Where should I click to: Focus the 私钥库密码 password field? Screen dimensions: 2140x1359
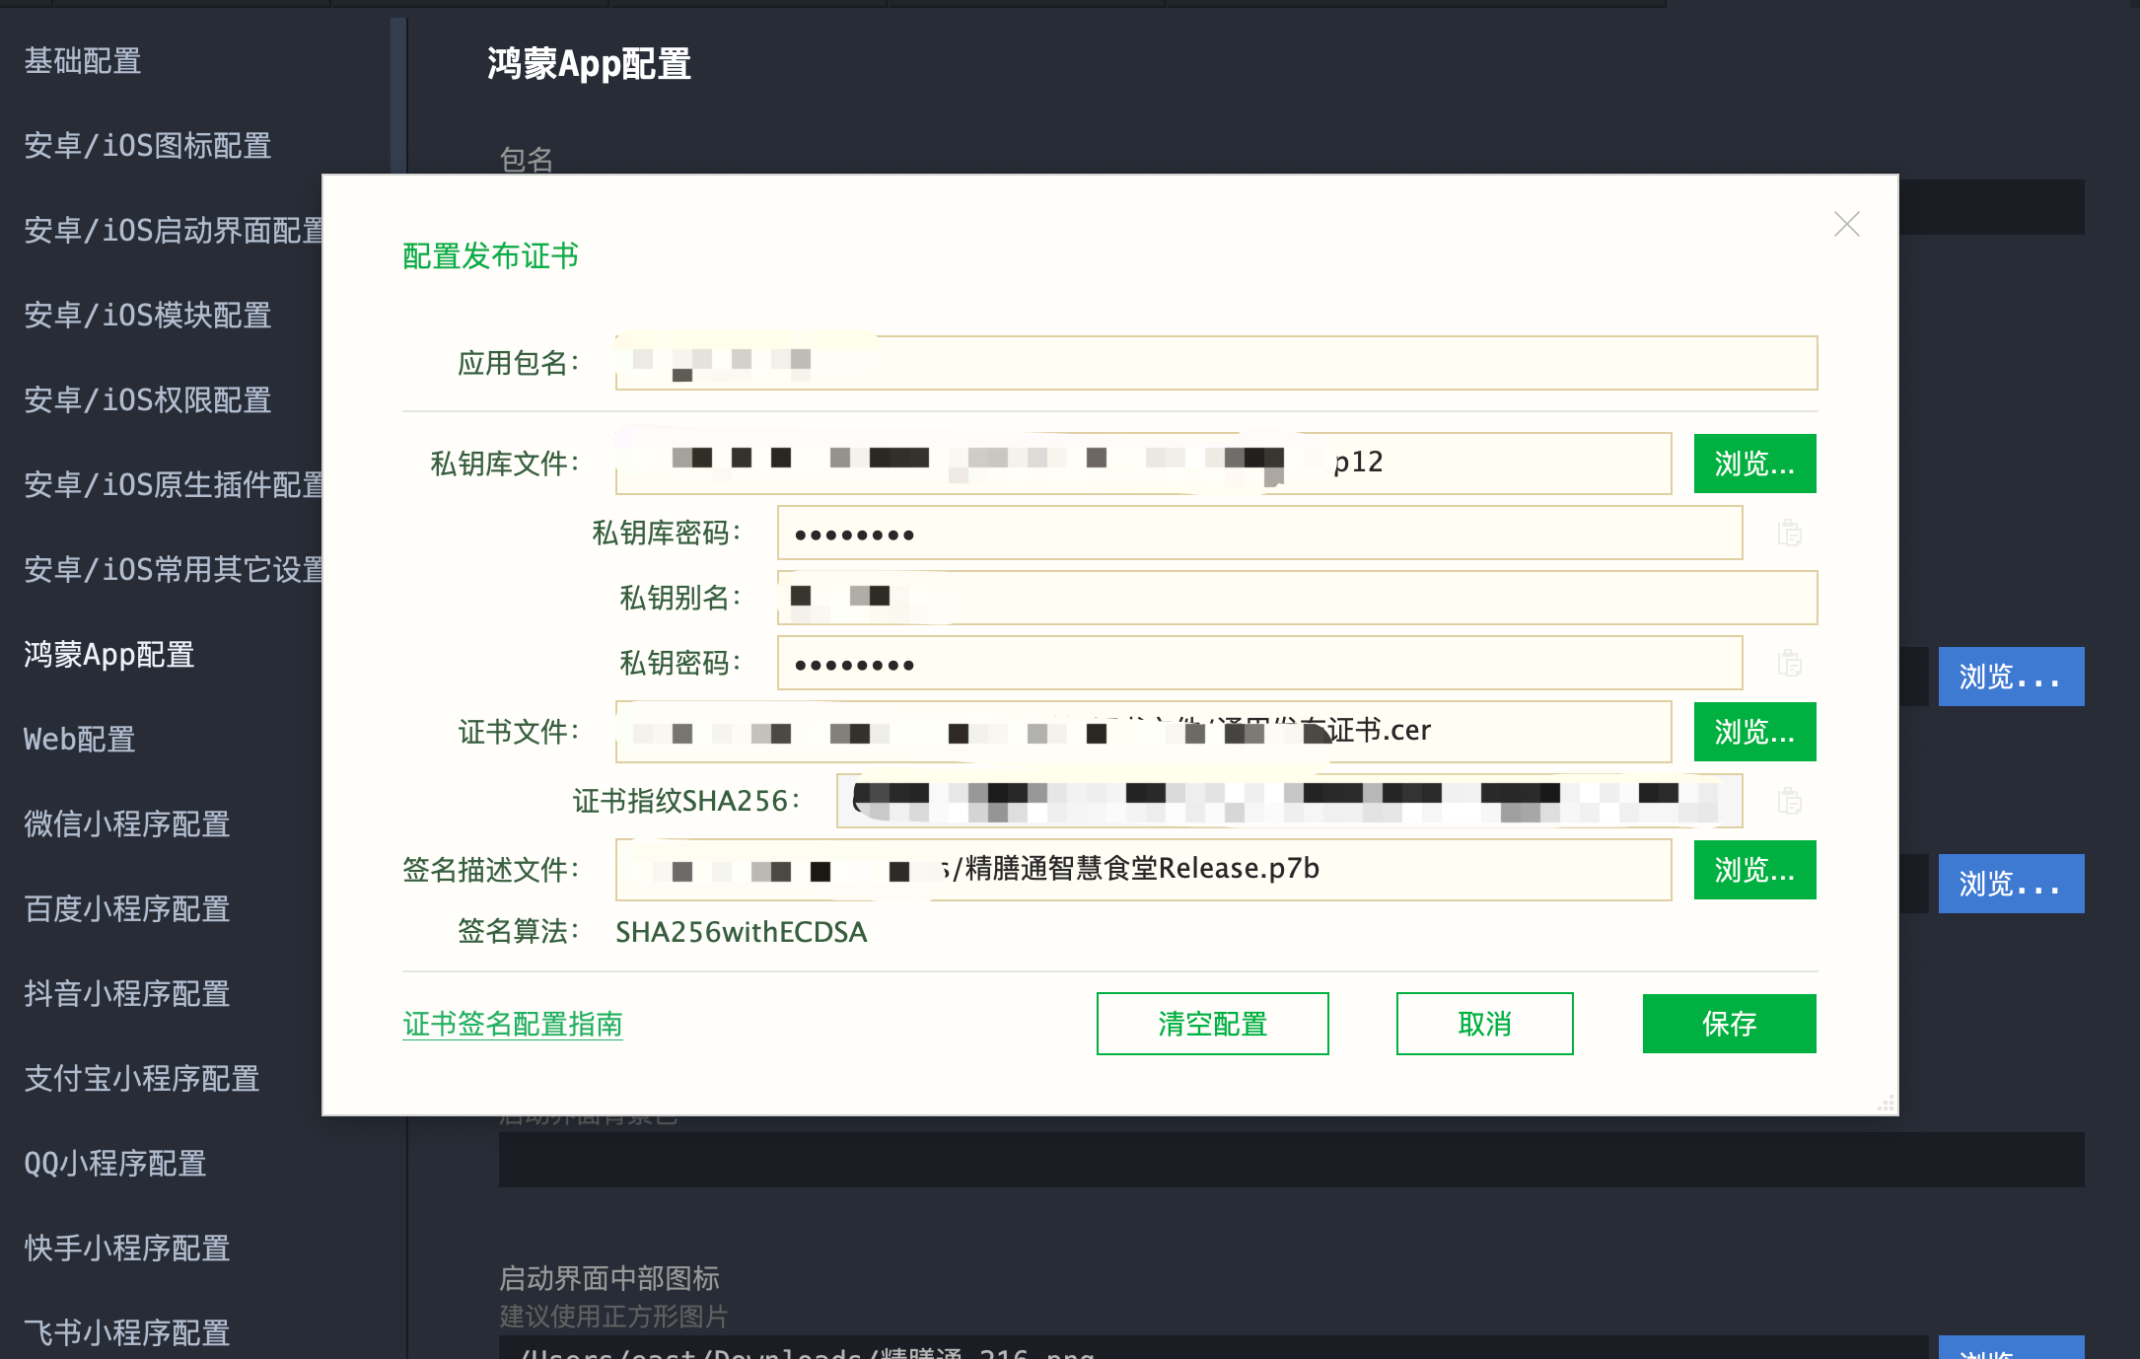tap(1258, 534)
